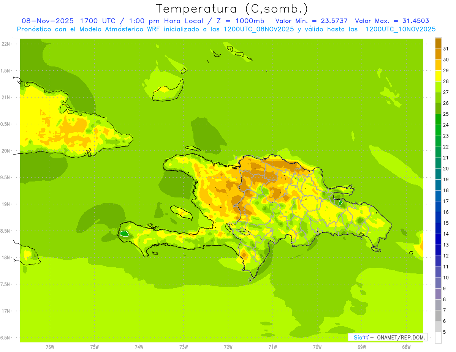Viewport: 456px width, 352px height.
Task: Click the '72W' longitude axis label
Action: pyautogui.click(x=228, y=347)
